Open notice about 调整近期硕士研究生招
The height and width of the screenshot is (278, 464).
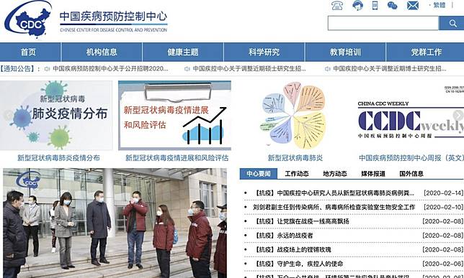[249, 69]
